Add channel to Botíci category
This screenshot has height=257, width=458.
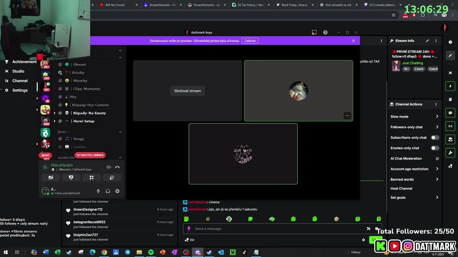click(120, 132)
